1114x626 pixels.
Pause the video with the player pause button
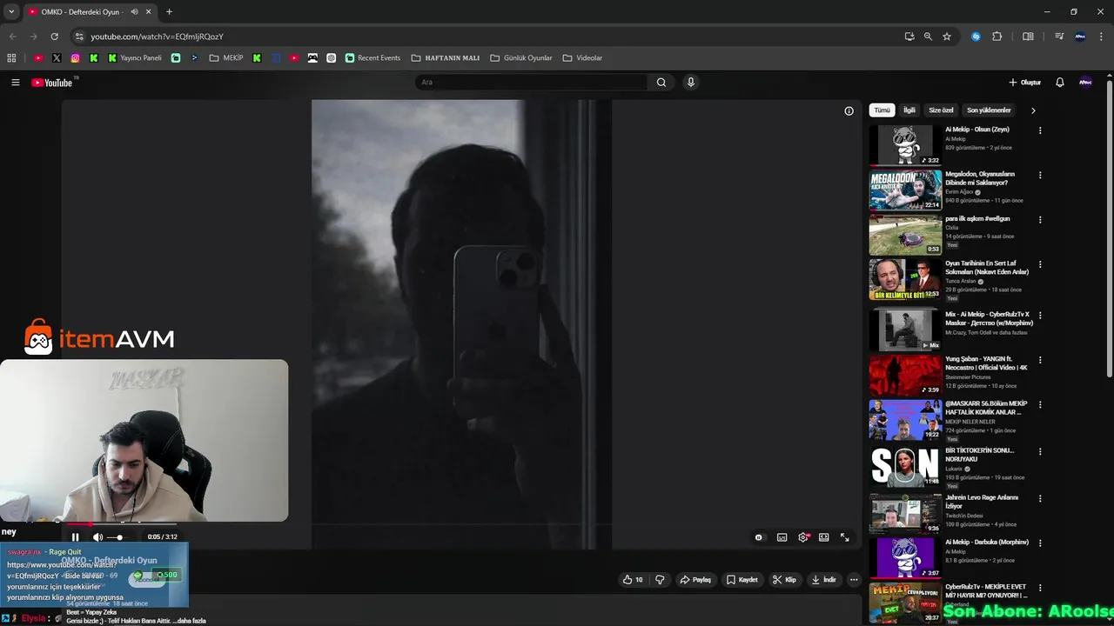[x=75, y=537]
